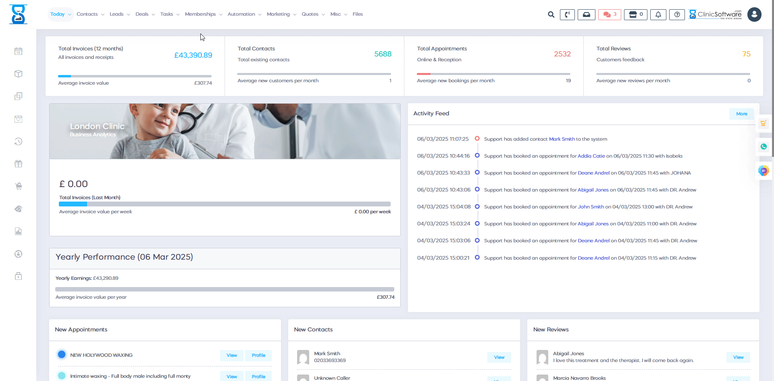774x381 pixels.
Task: Open the calendar icon in left sidebar
Action: pyautogui.click(x=18, y=51)
